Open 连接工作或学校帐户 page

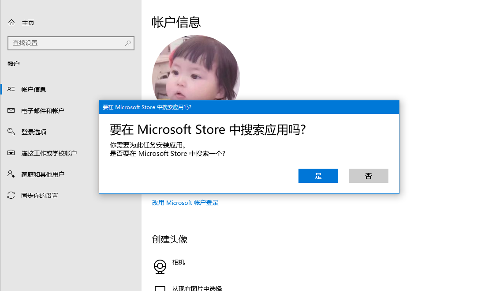tap(49, 153)
